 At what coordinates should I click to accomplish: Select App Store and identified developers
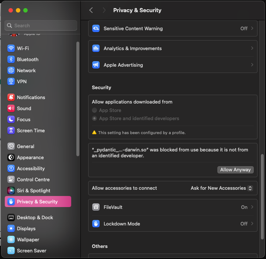pyautogui.click(x=95, y=119)
